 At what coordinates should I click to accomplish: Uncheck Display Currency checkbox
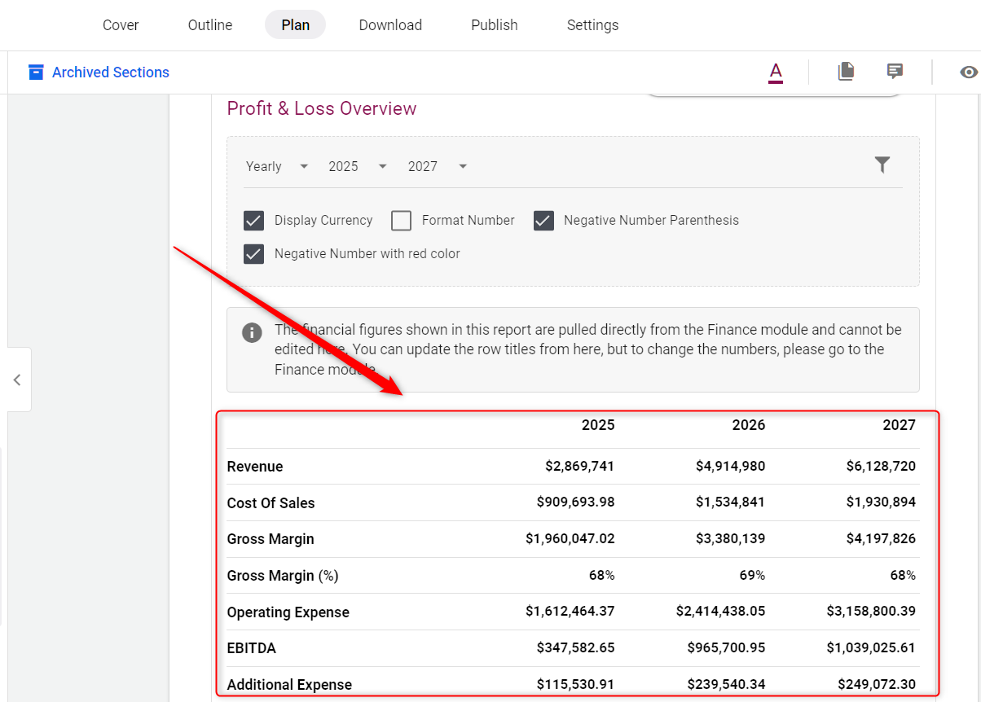point(253,221)
